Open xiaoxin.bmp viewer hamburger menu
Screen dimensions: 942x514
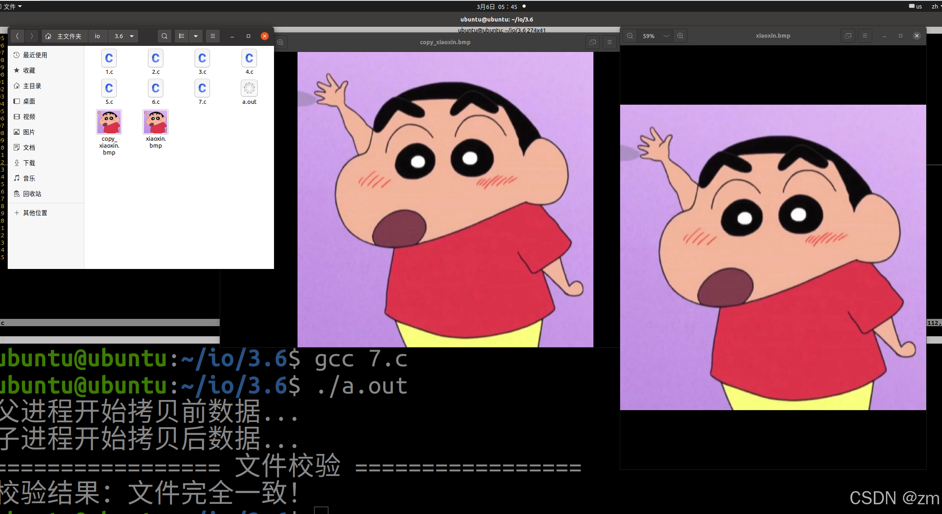coord(865,36)
